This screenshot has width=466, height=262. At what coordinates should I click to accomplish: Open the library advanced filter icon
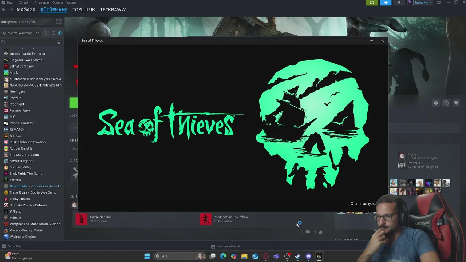tap(59, 42)
